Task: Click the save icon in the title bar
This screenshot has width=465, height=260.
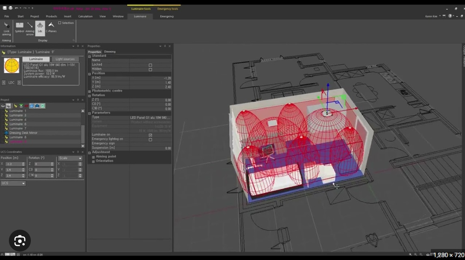Action: [4, 8]
